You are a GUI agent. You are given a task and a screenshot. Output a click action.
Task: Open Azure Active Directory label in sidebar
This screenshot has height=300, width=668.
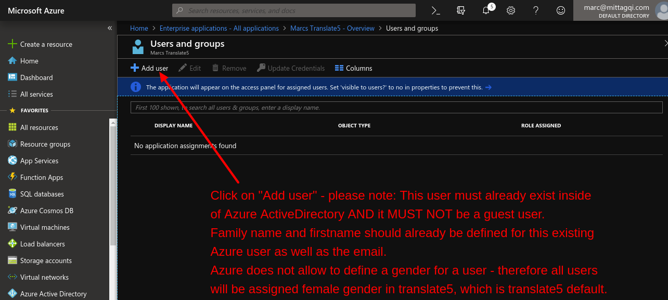(54, 294)
